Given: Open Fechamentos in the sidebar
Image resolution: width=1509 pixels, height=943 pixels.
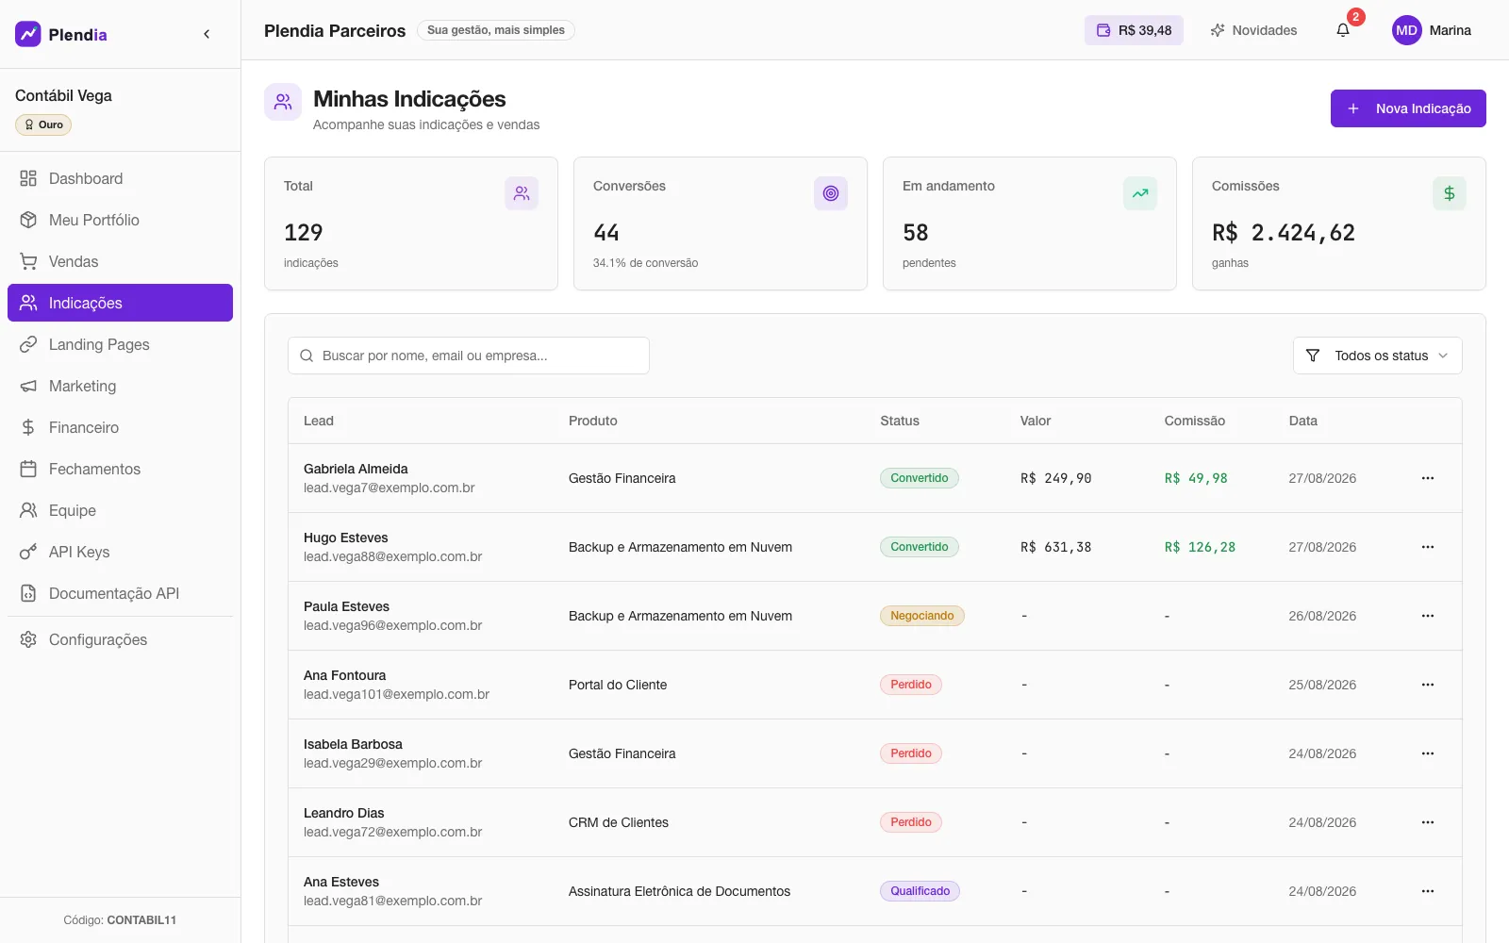Looking at the screenshot, I should (x=120, y=469).
